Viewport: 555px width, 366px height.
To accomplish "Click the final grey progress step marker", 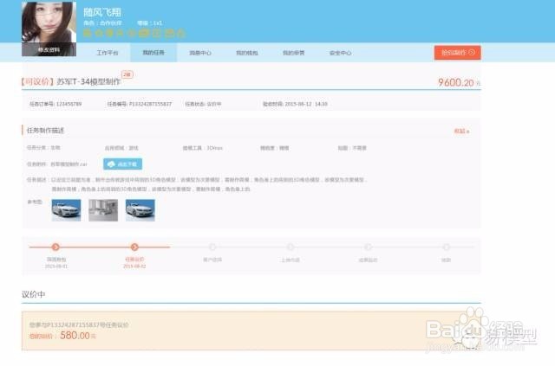I will pyautogui.click(x=447, y=247).
